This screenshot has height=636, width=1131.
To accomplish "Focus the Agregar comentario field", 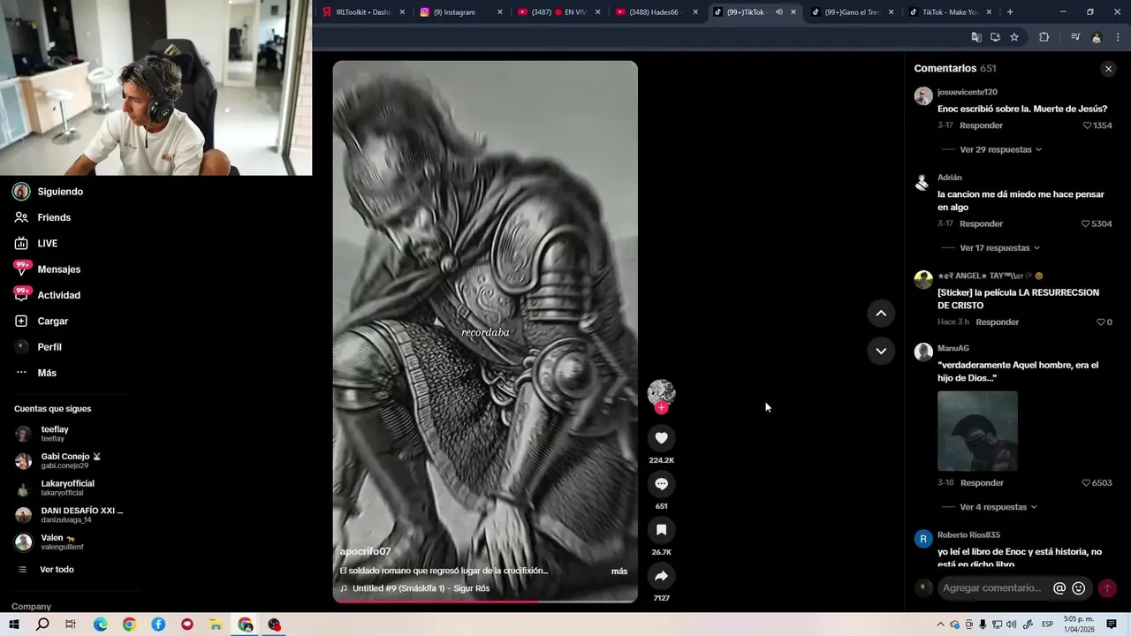I will click(991, 588).
